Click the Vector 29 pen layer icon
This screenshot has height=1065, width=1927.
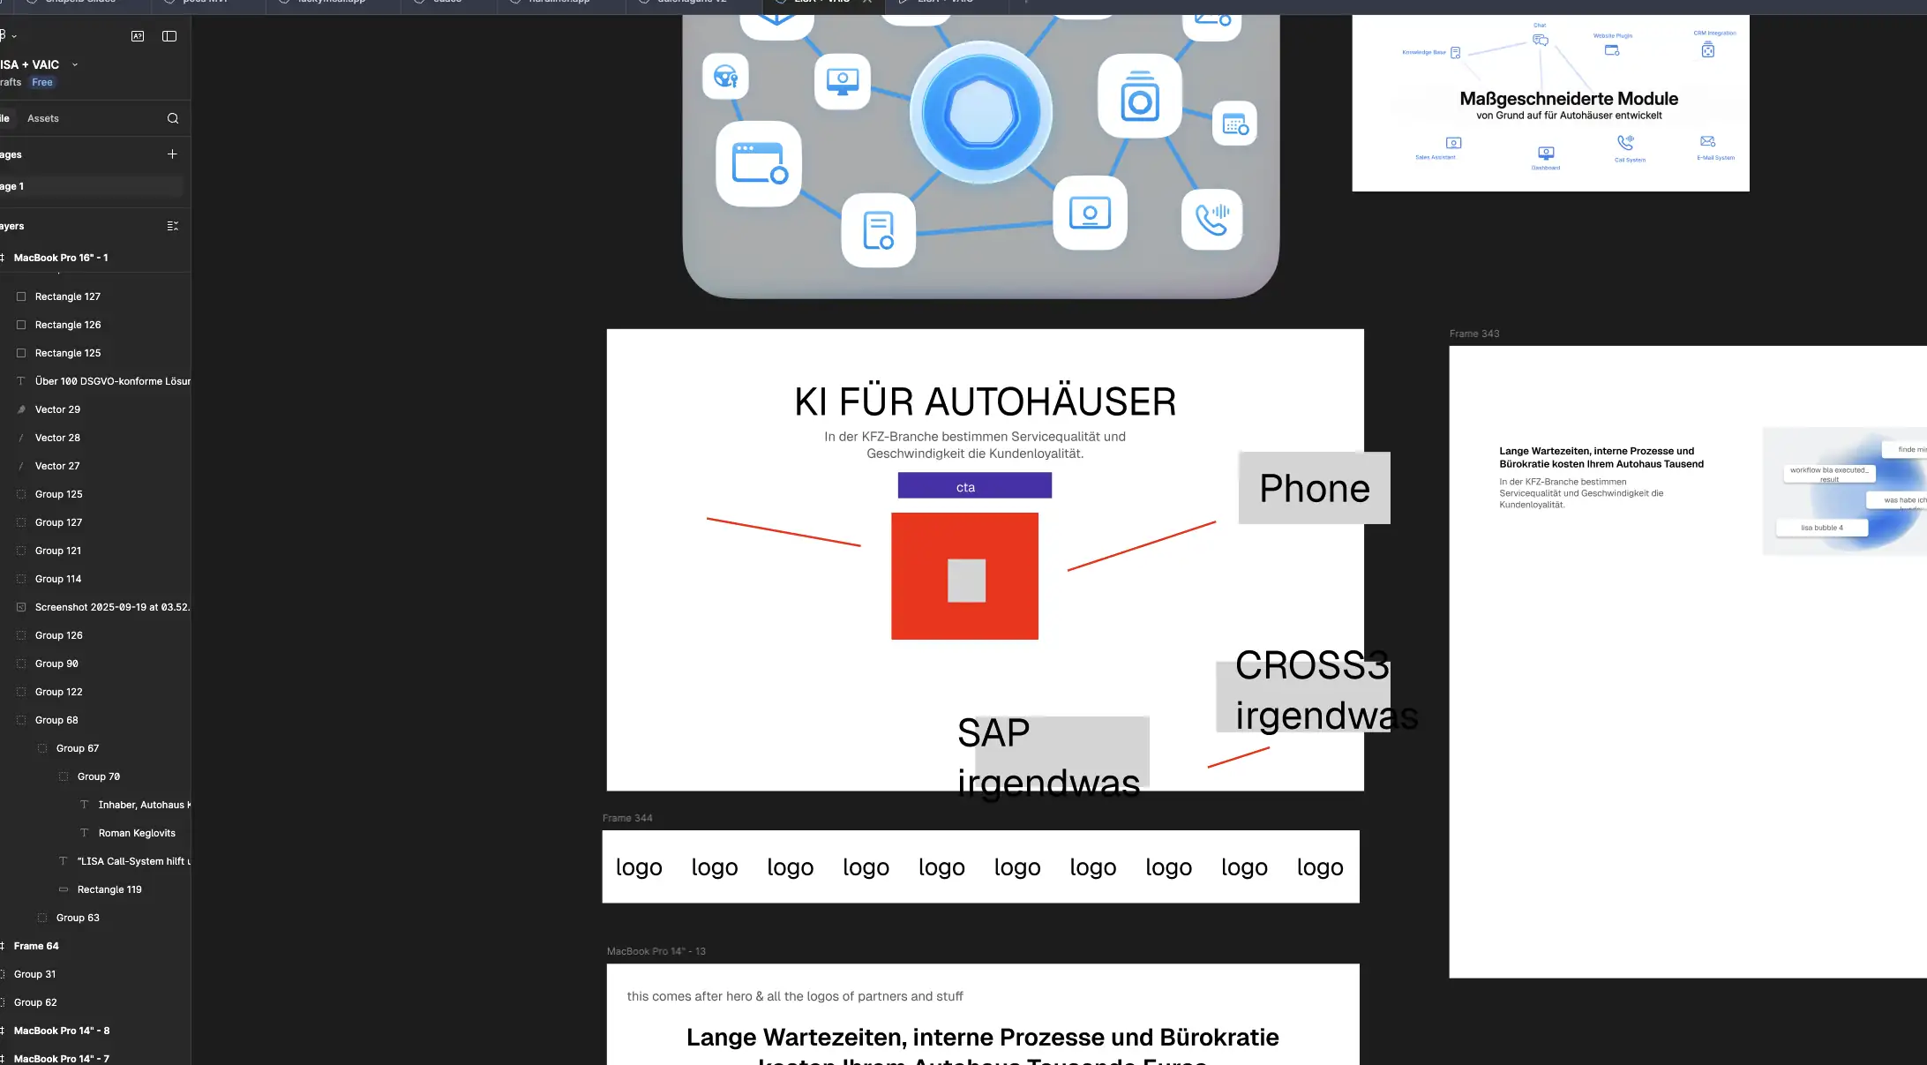(x=21, y=409)
